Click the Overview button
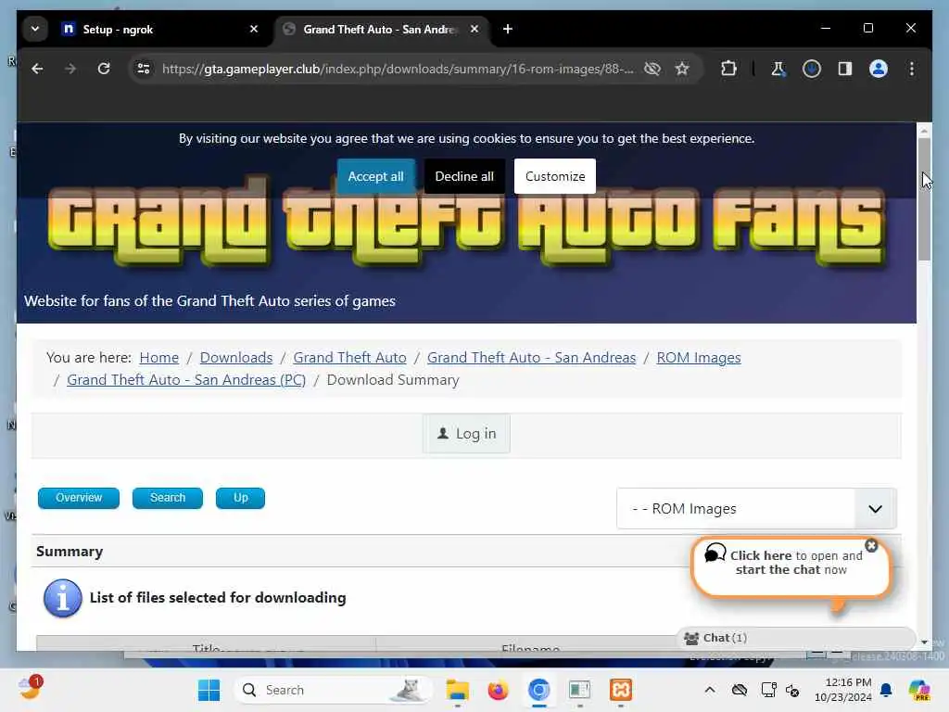 (79, 498)
